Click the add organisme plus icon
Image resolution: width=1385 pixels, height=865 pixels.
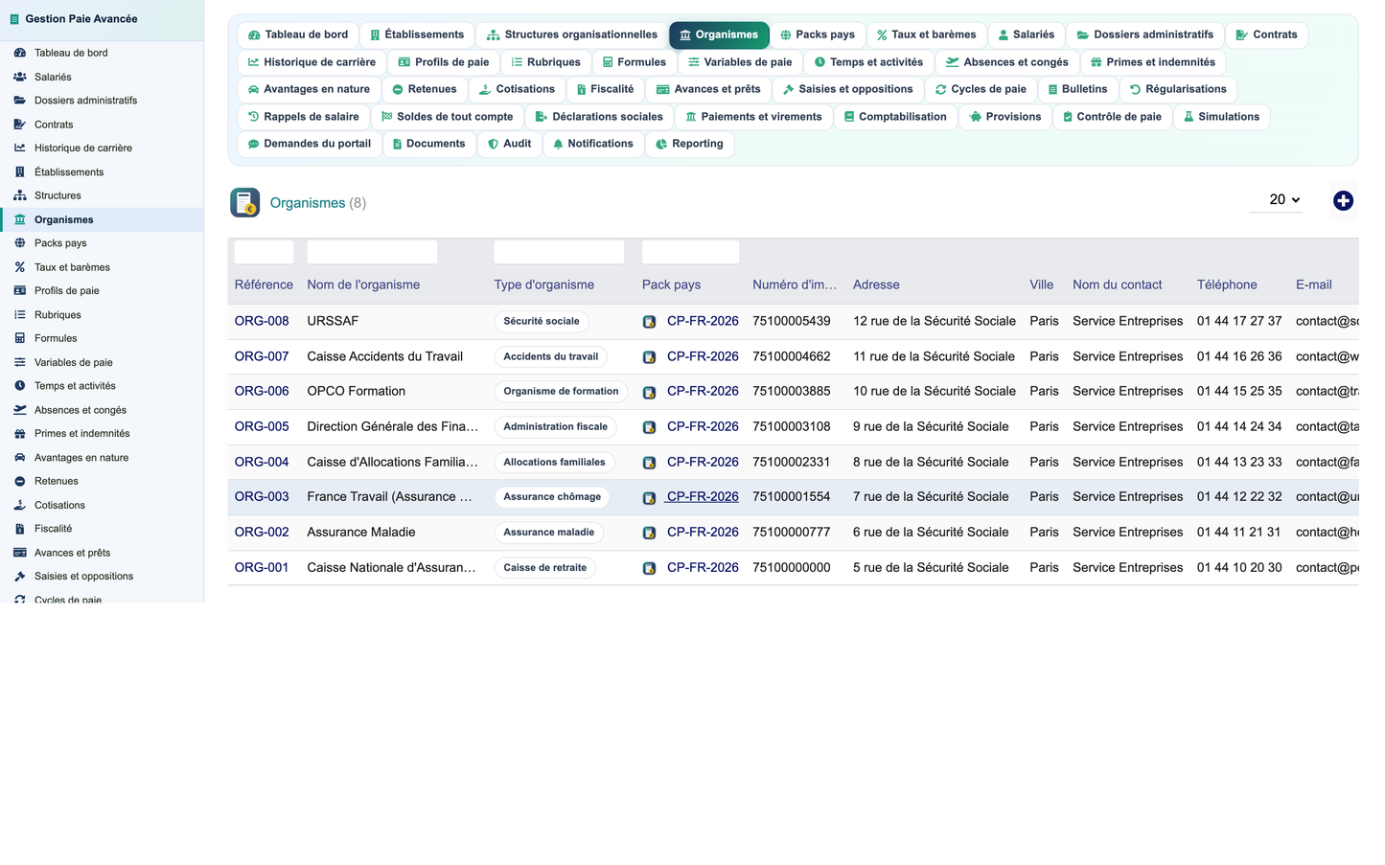point(1343,200)
